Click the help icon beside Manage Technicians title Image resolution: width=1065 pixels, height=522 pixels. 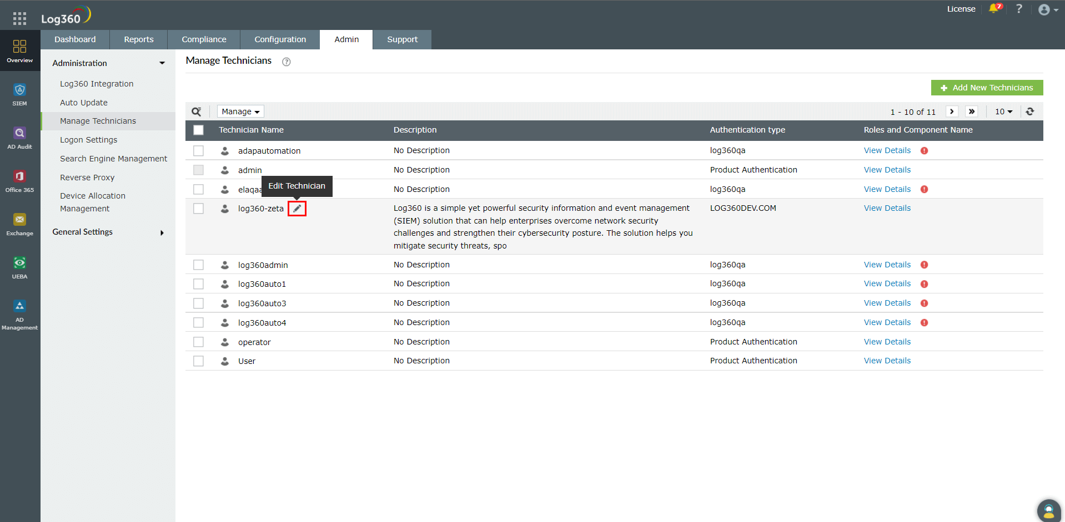(x=287, y=62)
